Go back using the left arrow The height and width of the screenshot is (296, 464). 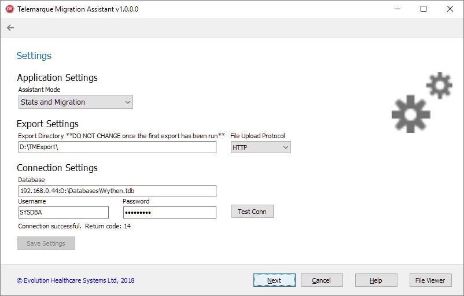tap(10, 28)
